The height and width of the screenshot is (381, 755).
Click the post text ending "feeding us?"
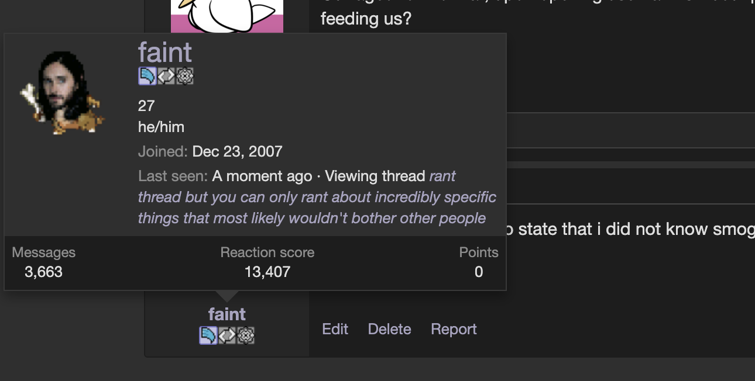[366, 19]
